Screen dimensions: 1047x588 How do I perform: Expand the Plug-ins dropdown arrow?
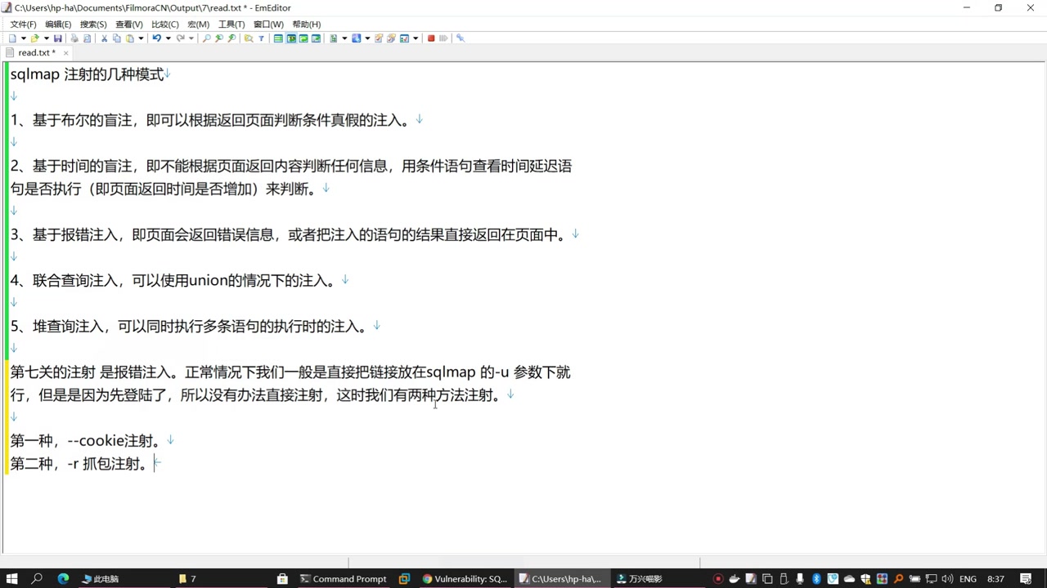[367, 38]
